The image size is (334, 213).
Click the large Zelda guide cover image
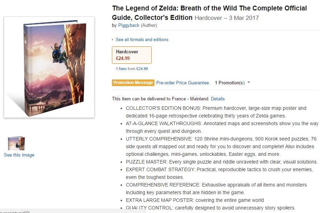pos(49,67)
